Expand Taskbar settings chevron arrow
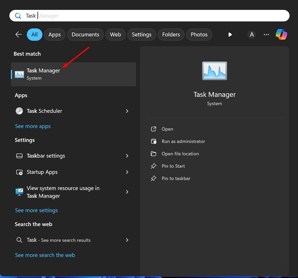The height and width of the screenshot is (278, 298). pyautogui.click(x=127, y=156)
